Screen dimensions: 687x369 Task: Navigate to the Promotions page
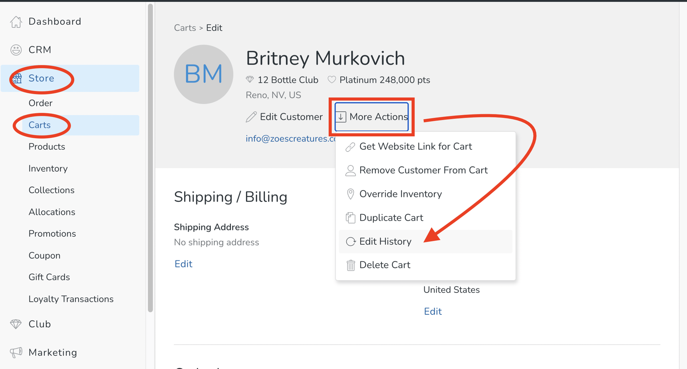click(52, 234)
